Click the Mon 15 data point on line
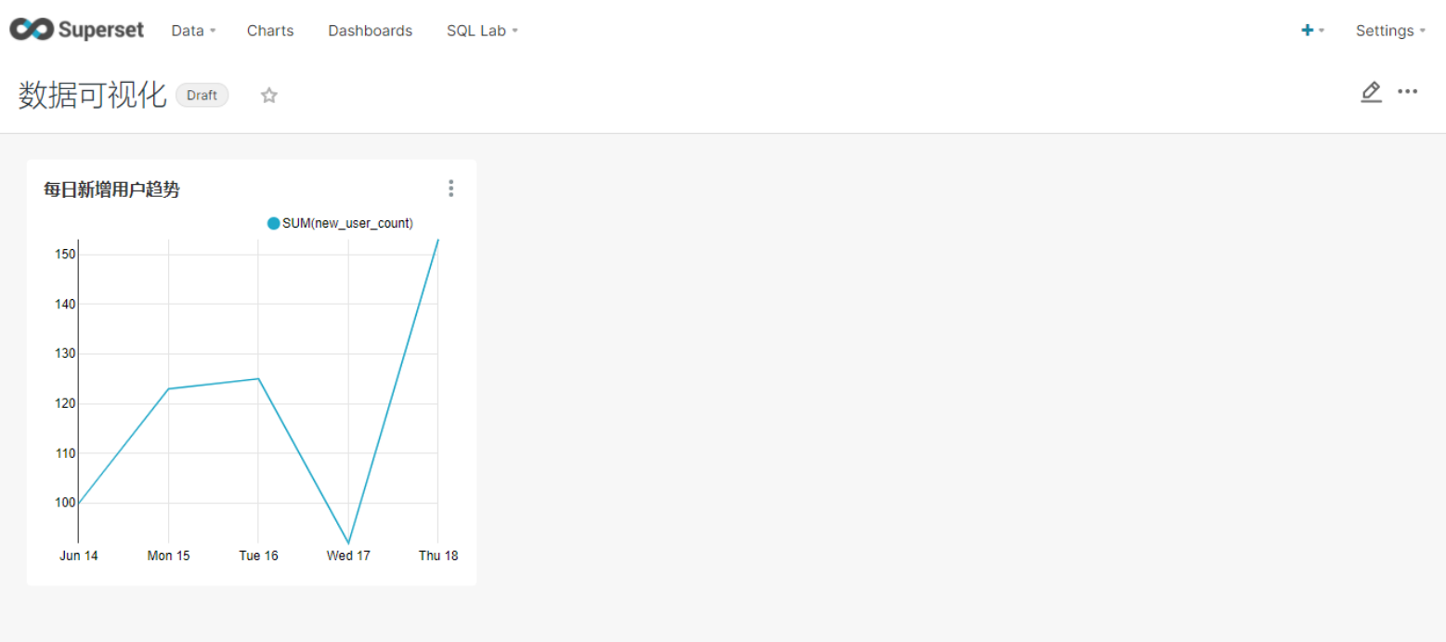 [168, 388]
